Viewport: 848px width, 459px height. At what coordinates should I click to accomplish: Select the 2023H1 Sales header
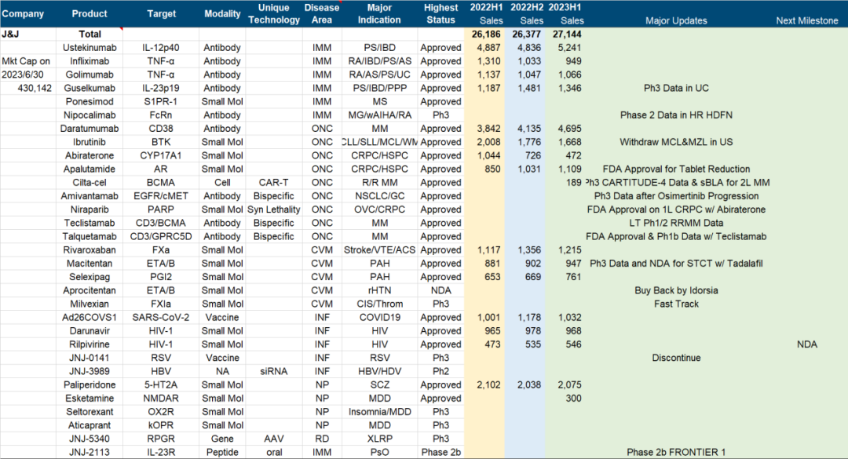565,13
